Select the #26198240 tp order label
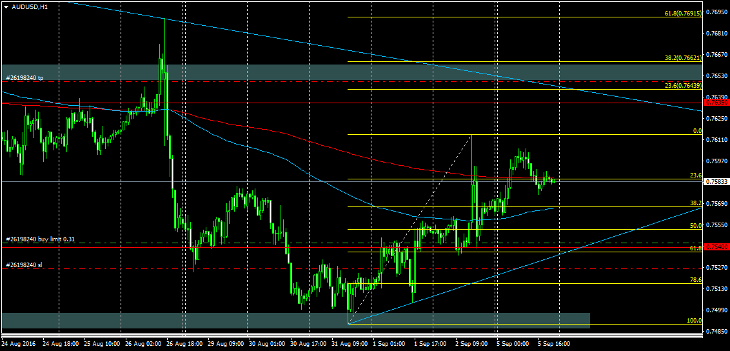730x351 pixels. [25, 77]
